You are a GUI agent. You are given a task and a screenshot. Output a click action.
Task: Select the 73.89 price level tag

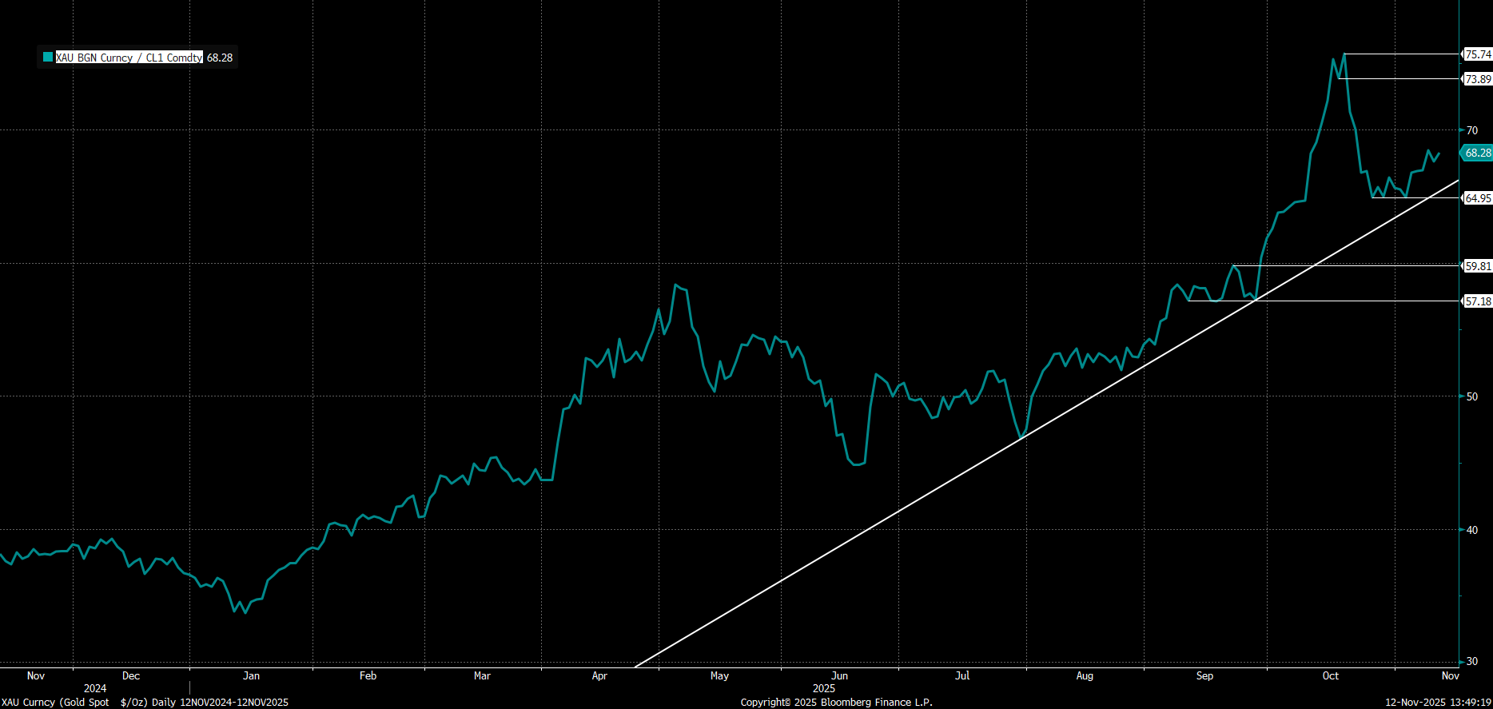1478,79
